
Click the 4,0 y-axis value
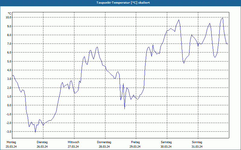point(9,70)
